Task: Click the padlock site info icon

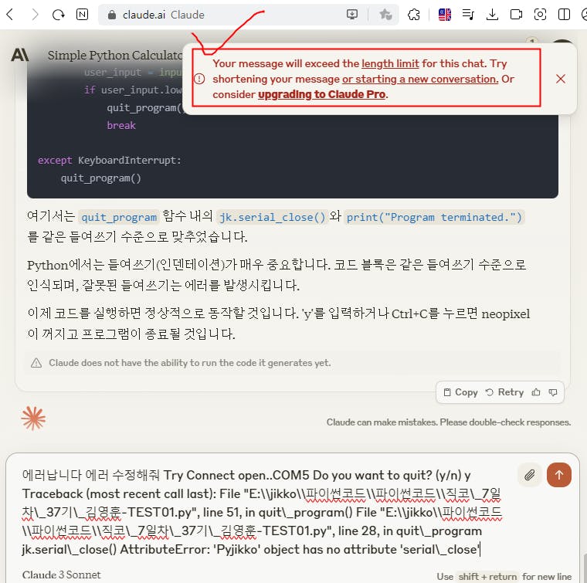Action: [111, 15]
